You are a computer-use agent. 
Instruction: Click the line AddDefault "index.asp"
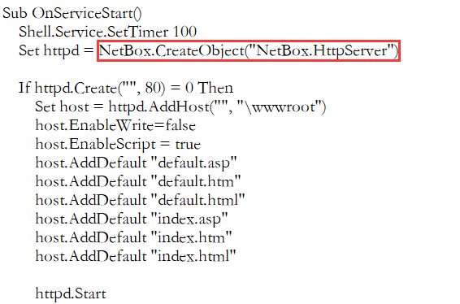(132, 219)
